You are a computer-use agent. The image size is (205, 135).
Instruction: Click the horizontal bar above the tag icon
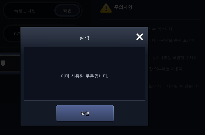pos(10,54)
